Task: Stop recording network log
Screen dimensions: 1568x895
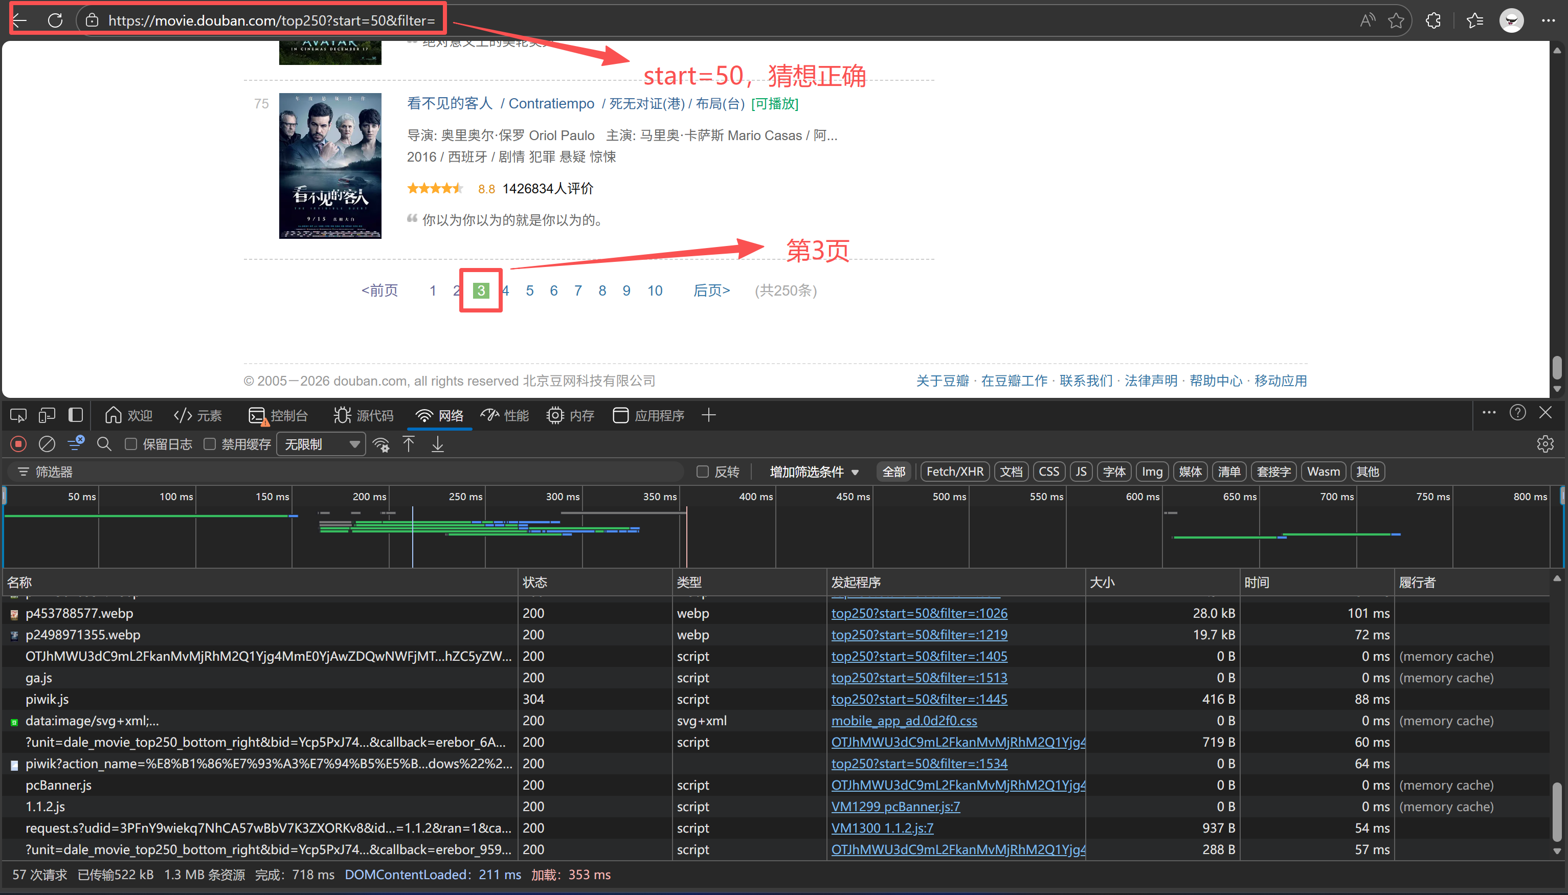Action: click(x=18, y=444)
